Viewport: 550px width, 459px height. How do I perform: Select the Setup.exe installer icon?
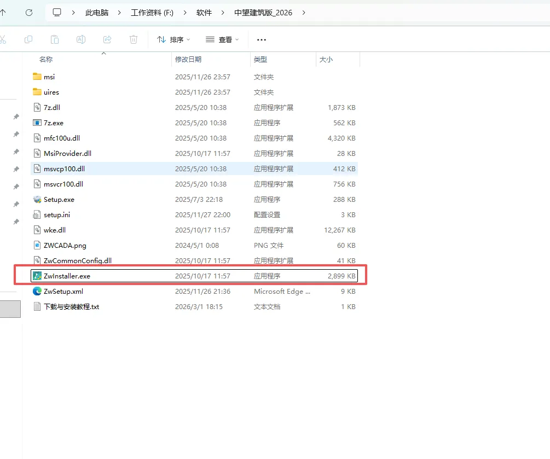coord(37,200)
